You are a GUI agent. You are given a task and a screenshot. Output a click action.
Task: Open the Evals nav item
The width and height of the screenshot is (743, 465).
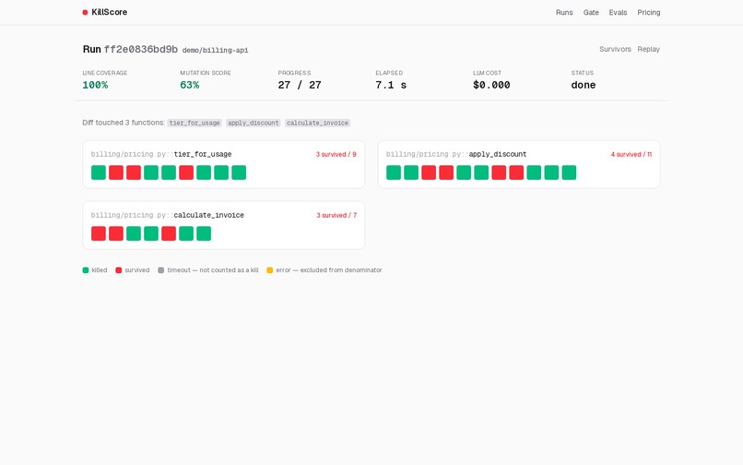click(618, 12)
